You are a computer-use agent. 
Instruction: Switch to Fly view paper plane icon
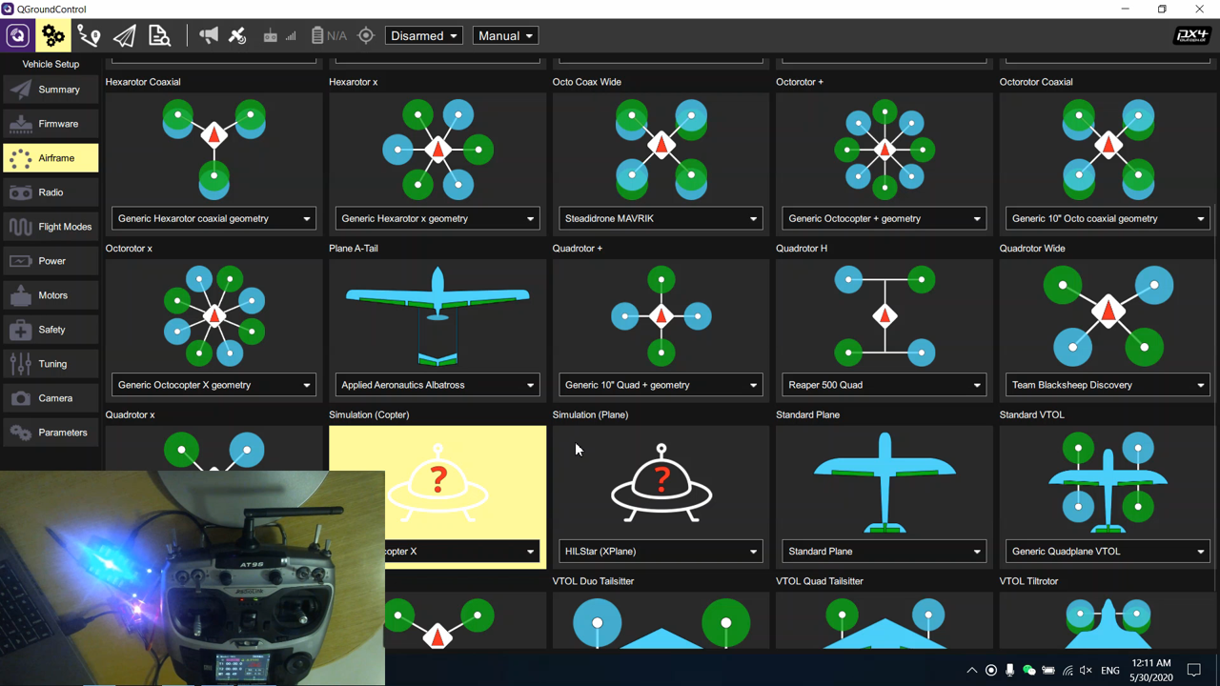pos(124,36)
